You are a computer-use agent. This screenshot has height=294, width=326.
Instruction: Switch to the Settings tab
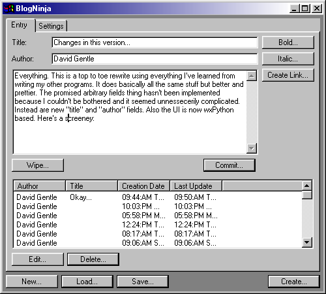click(x=51, y=26)
